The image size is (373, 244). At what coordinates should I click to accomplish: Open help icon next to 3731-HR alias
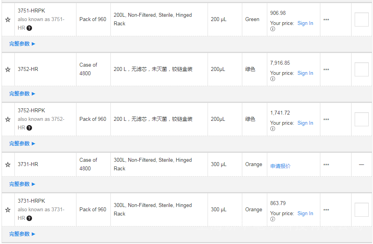29,218
